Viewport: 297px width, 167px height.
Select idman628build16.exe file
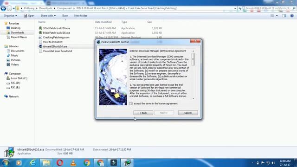pyautogui.click(x=53, y=46)
